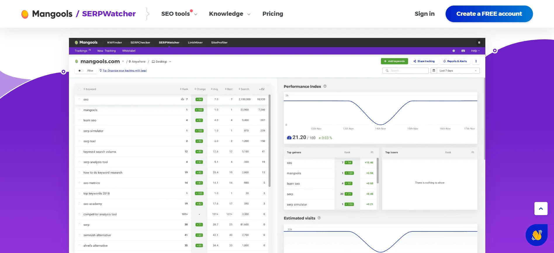Screen dimensions: 554x253
Task: Open the LinkMiner tab
Action: pos(195,43)
